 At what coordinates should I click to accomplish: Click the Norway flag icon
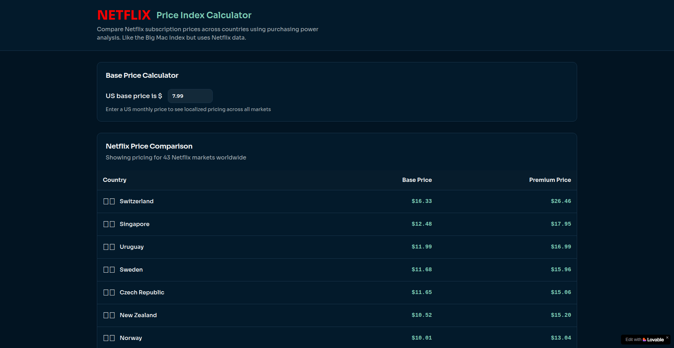click(109, 338)
